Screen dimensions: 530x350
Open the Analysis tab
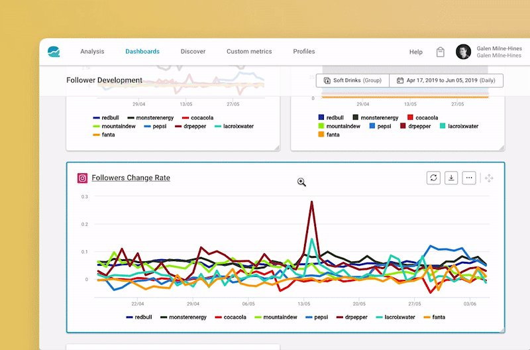pos(92,52)
